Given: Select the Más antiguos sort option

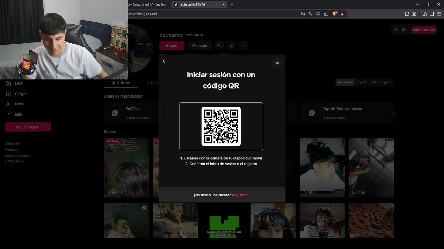Looking at the screenshot, I should pyautogui.click(x=381, y=82).
